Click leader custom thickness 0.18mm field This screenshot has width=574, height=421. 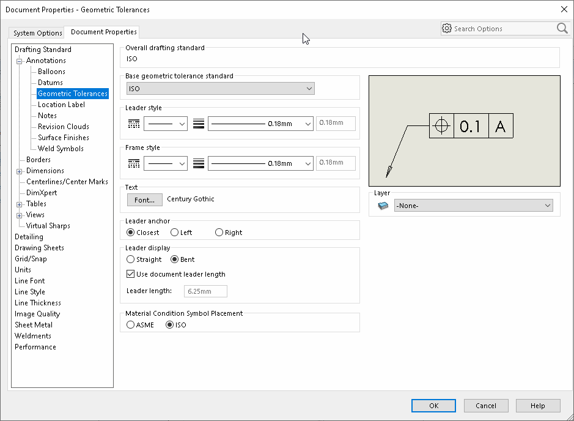click(x=336, y=123)
